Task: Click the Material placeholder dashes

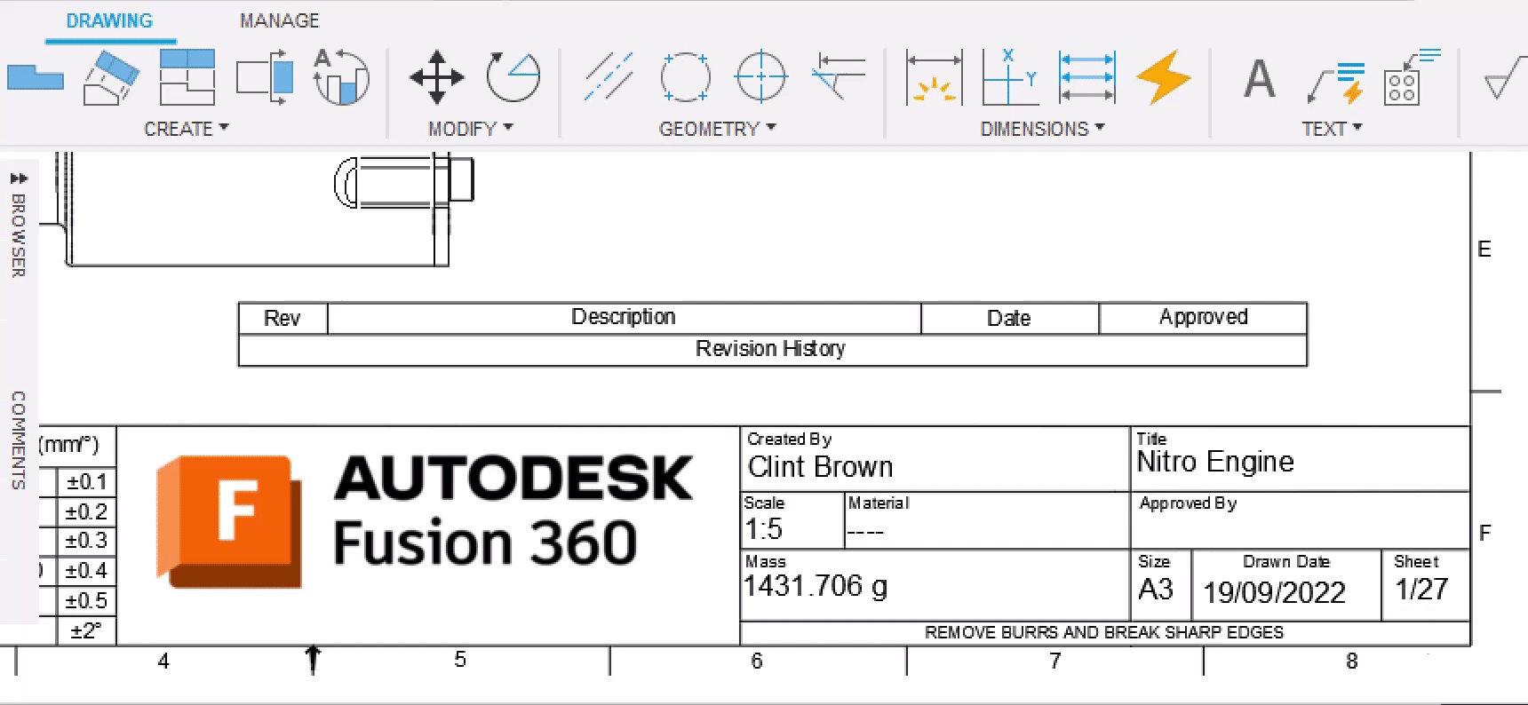Action: tap(865, 532)
